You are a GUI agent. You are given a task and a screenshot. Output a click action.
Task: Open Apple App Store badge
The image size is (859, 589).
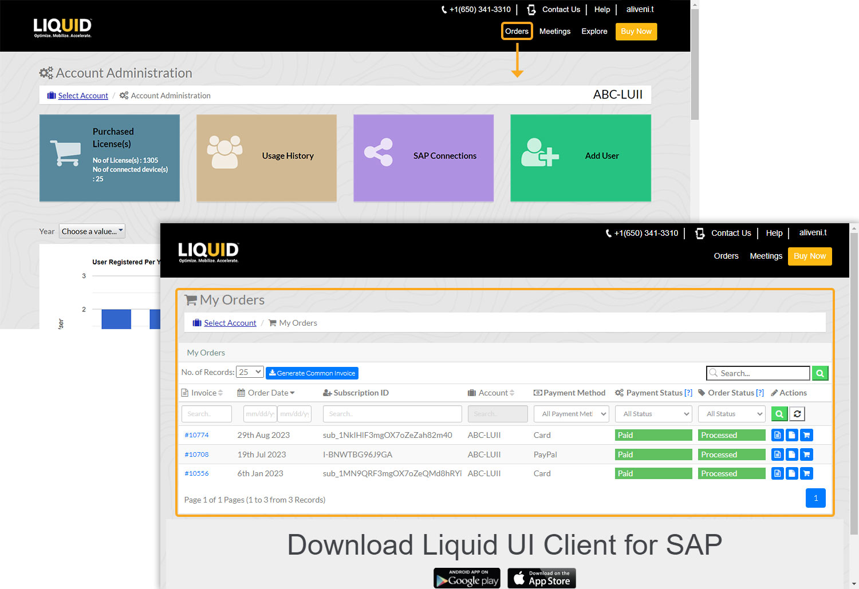tap(542, 578)
